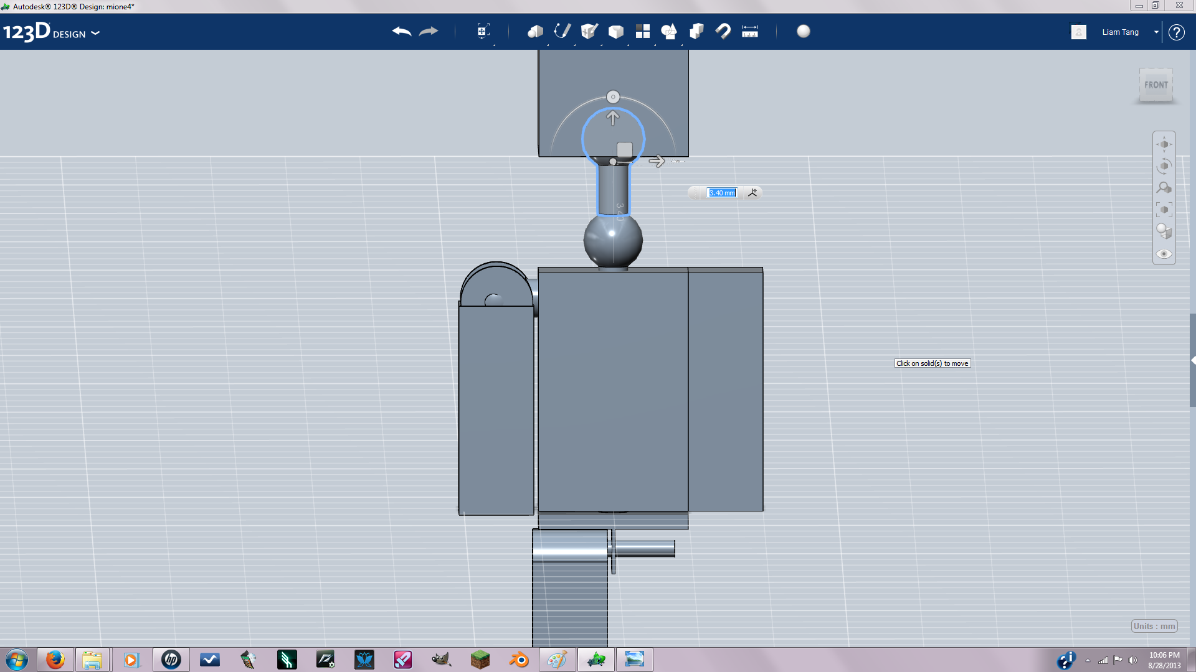Image resolution: width=1196 pixels, height=672 pixels.
Task: Launch Blender from the taskbar
Action: click(519, 660)
